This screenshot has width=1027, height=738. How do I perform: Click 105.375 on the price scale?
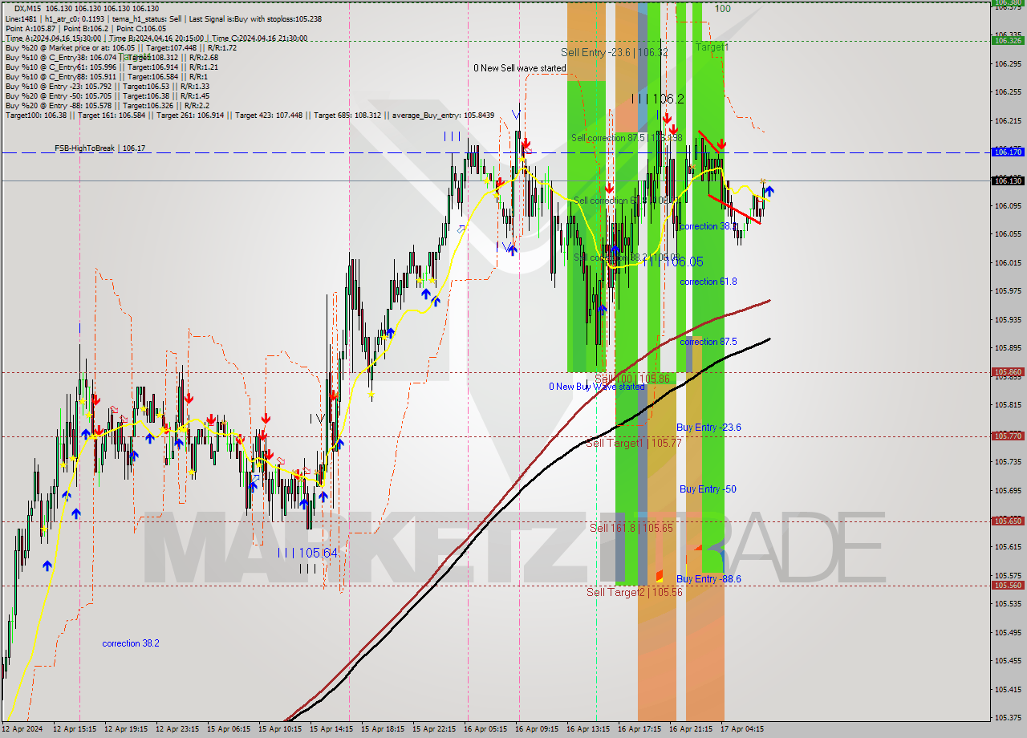(x=1007, y=718)
